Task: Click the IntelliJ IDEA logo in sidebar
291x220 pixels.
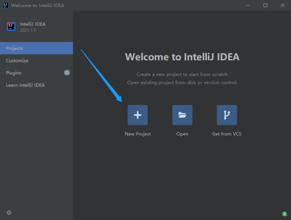Action: pyautogui.click(x=11, y=26)
